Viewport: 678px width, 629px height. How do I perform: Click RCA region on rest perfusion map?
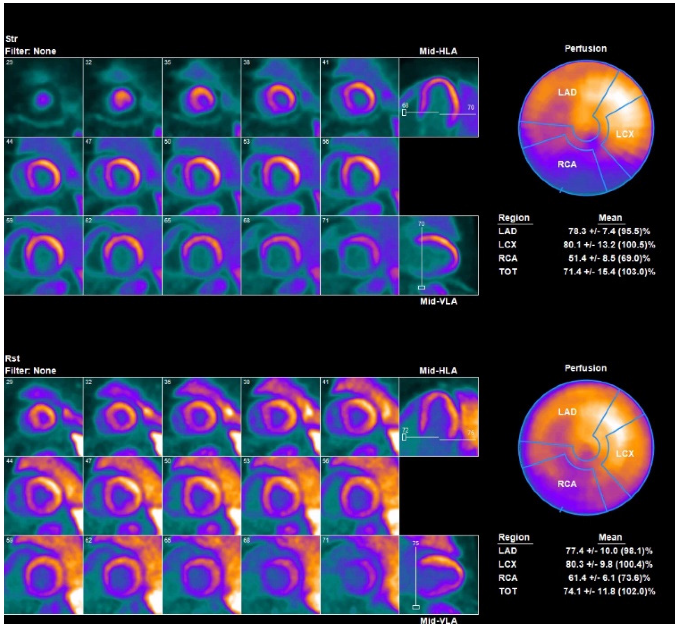[x=567, y=484]
